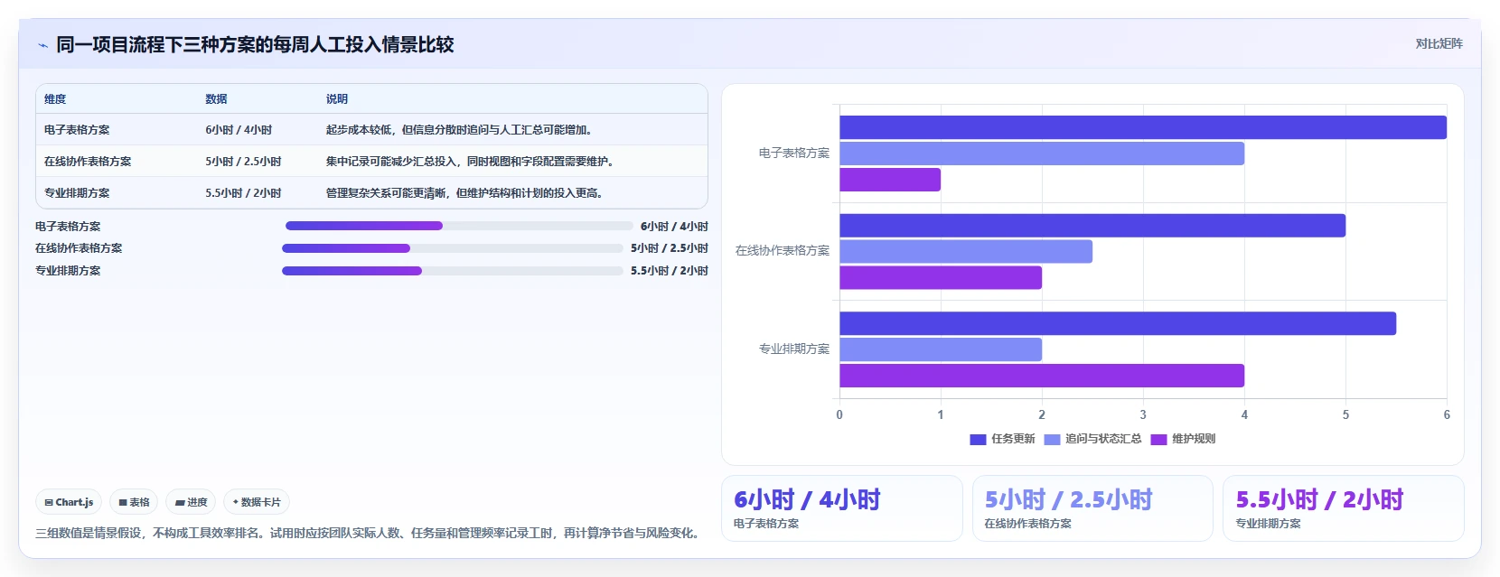
Task: Click the 专业排期方案 y-axis label on the chart
Action: pos(794,349)
